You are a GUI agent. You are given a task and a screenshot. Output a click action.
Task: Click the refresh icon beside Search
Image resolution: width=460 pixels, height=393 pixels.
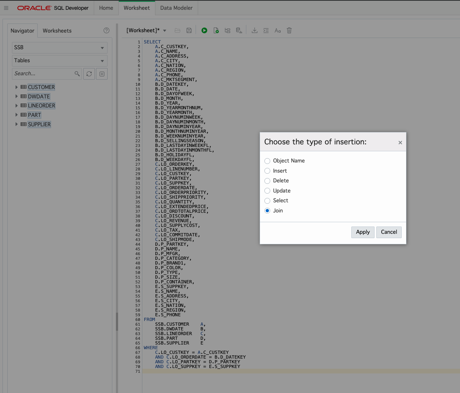(89, 74)
